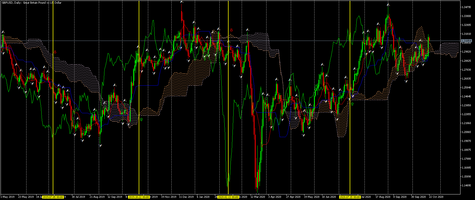
Task: Click the 1.20865 price scale label
Action: [x=466, y=132]
